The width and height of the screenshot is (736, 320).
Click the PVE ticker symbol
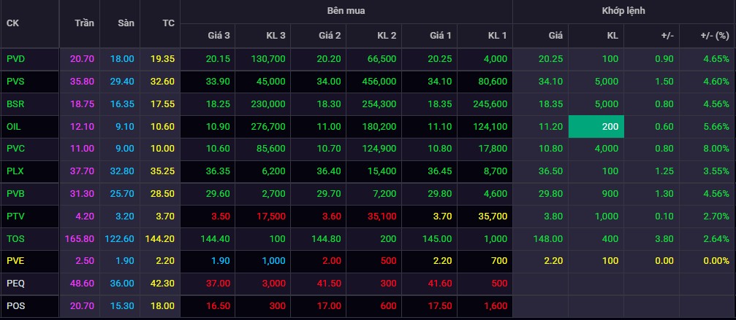(x=15, y=262)
